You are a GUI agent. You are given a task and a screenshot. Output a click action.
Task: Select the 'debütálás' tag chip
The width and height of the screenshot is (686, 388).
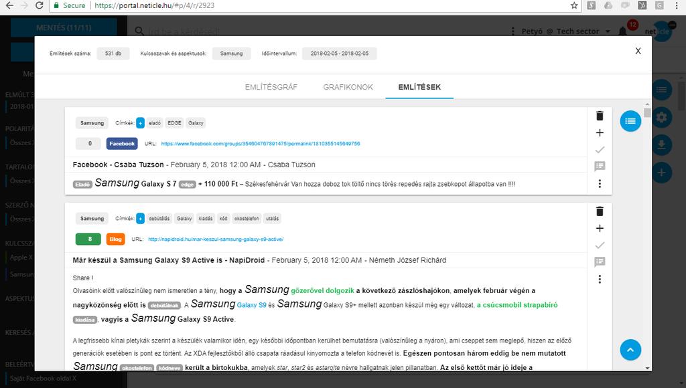coord(159,219)
